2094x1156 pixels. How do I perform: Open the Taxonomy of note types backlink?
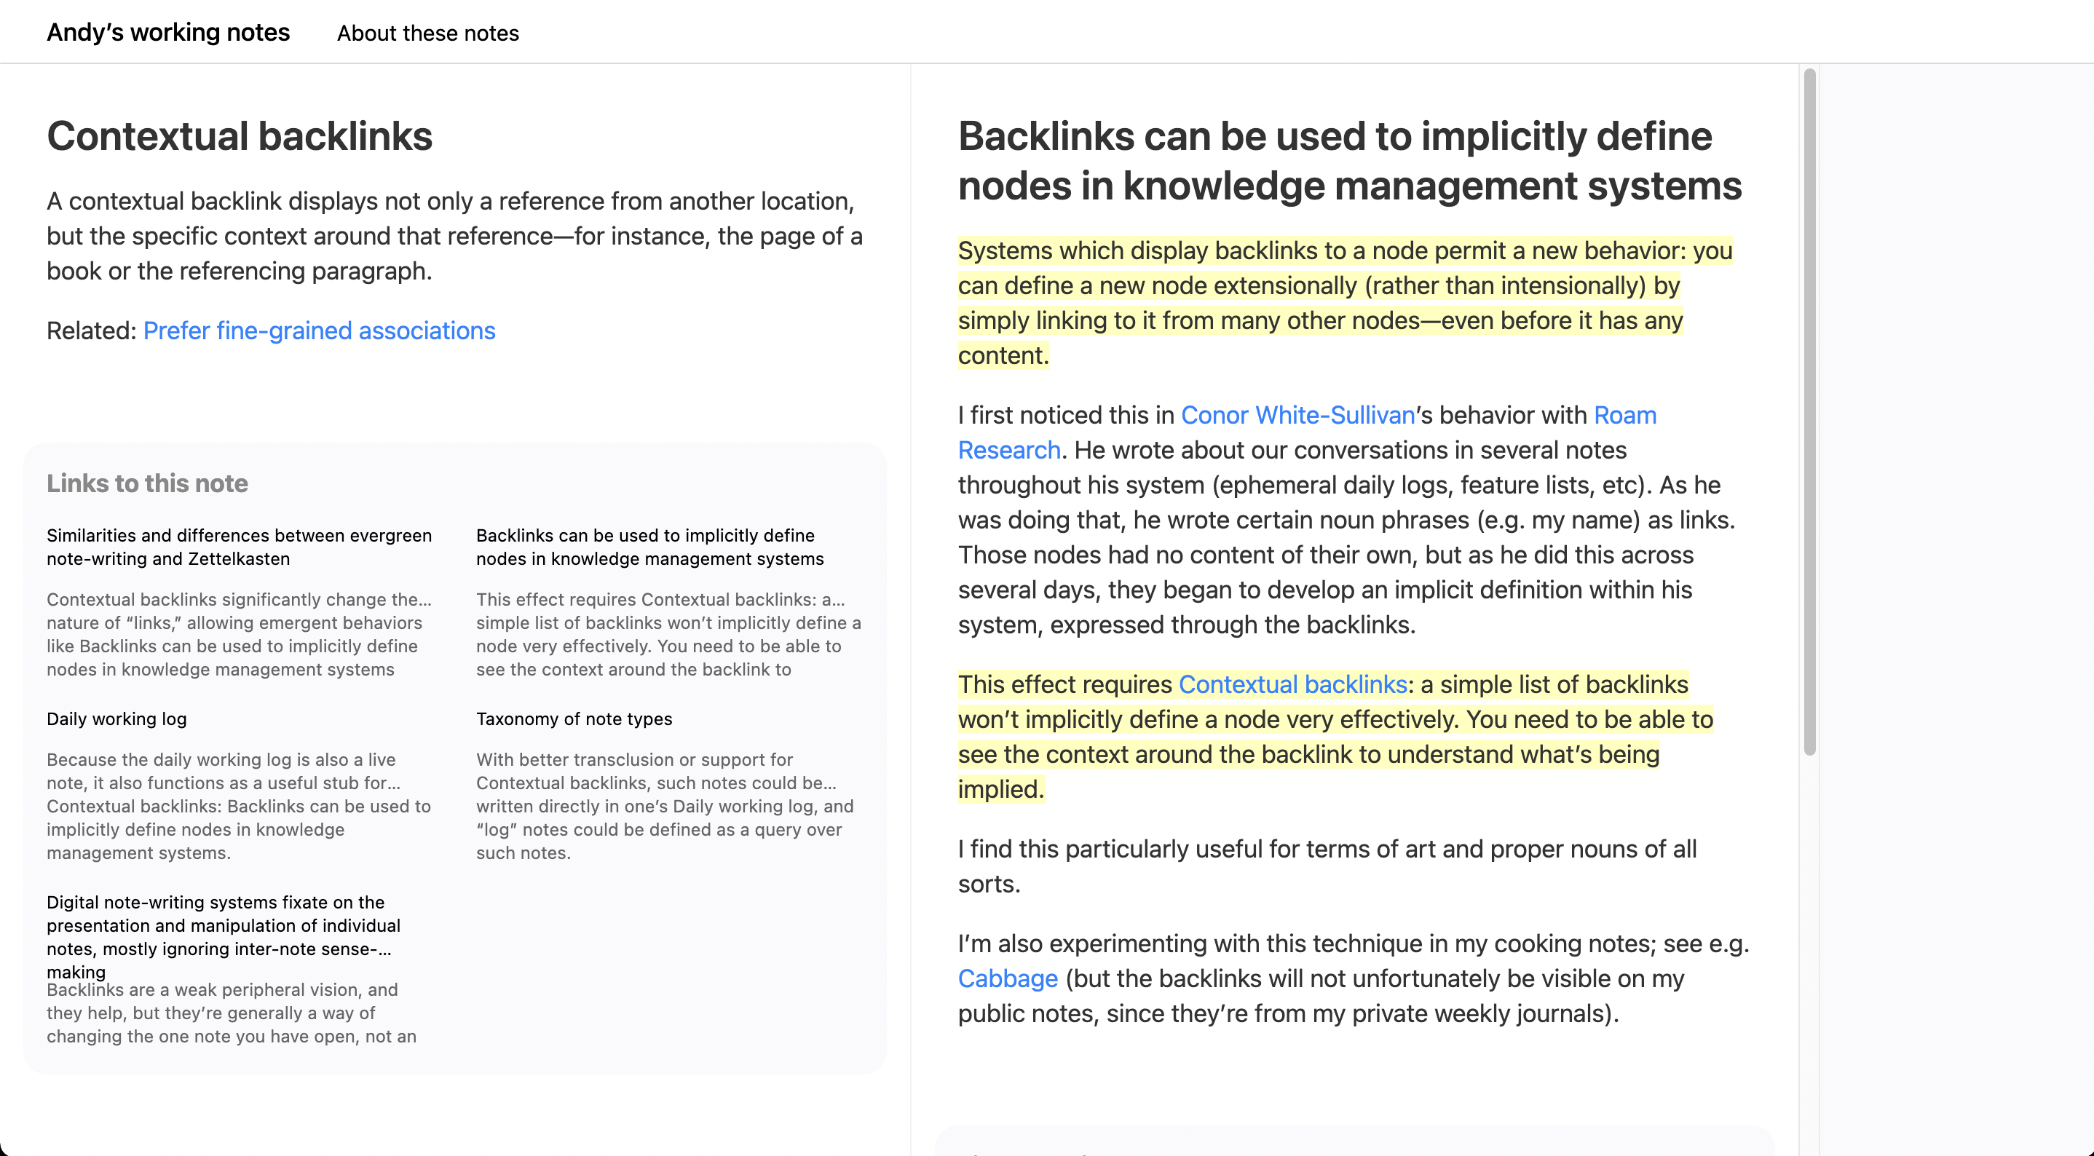(x=574, y=719)
